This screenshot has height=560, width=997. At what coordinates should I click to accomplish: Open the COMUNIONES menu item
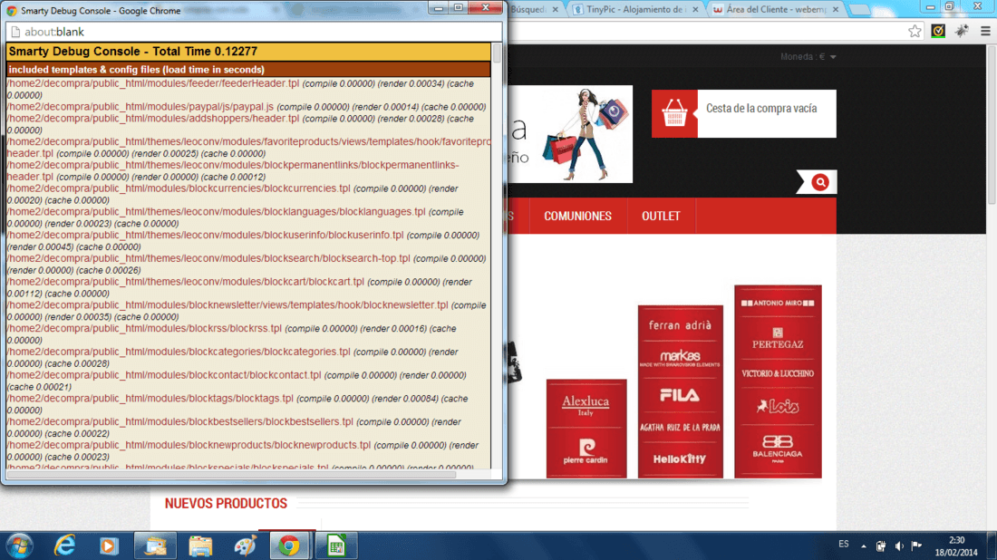pos(577,217)
